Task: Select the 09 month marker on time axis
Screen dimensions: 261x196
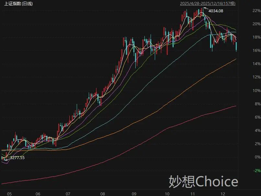Action: click(x=134, y=194)
